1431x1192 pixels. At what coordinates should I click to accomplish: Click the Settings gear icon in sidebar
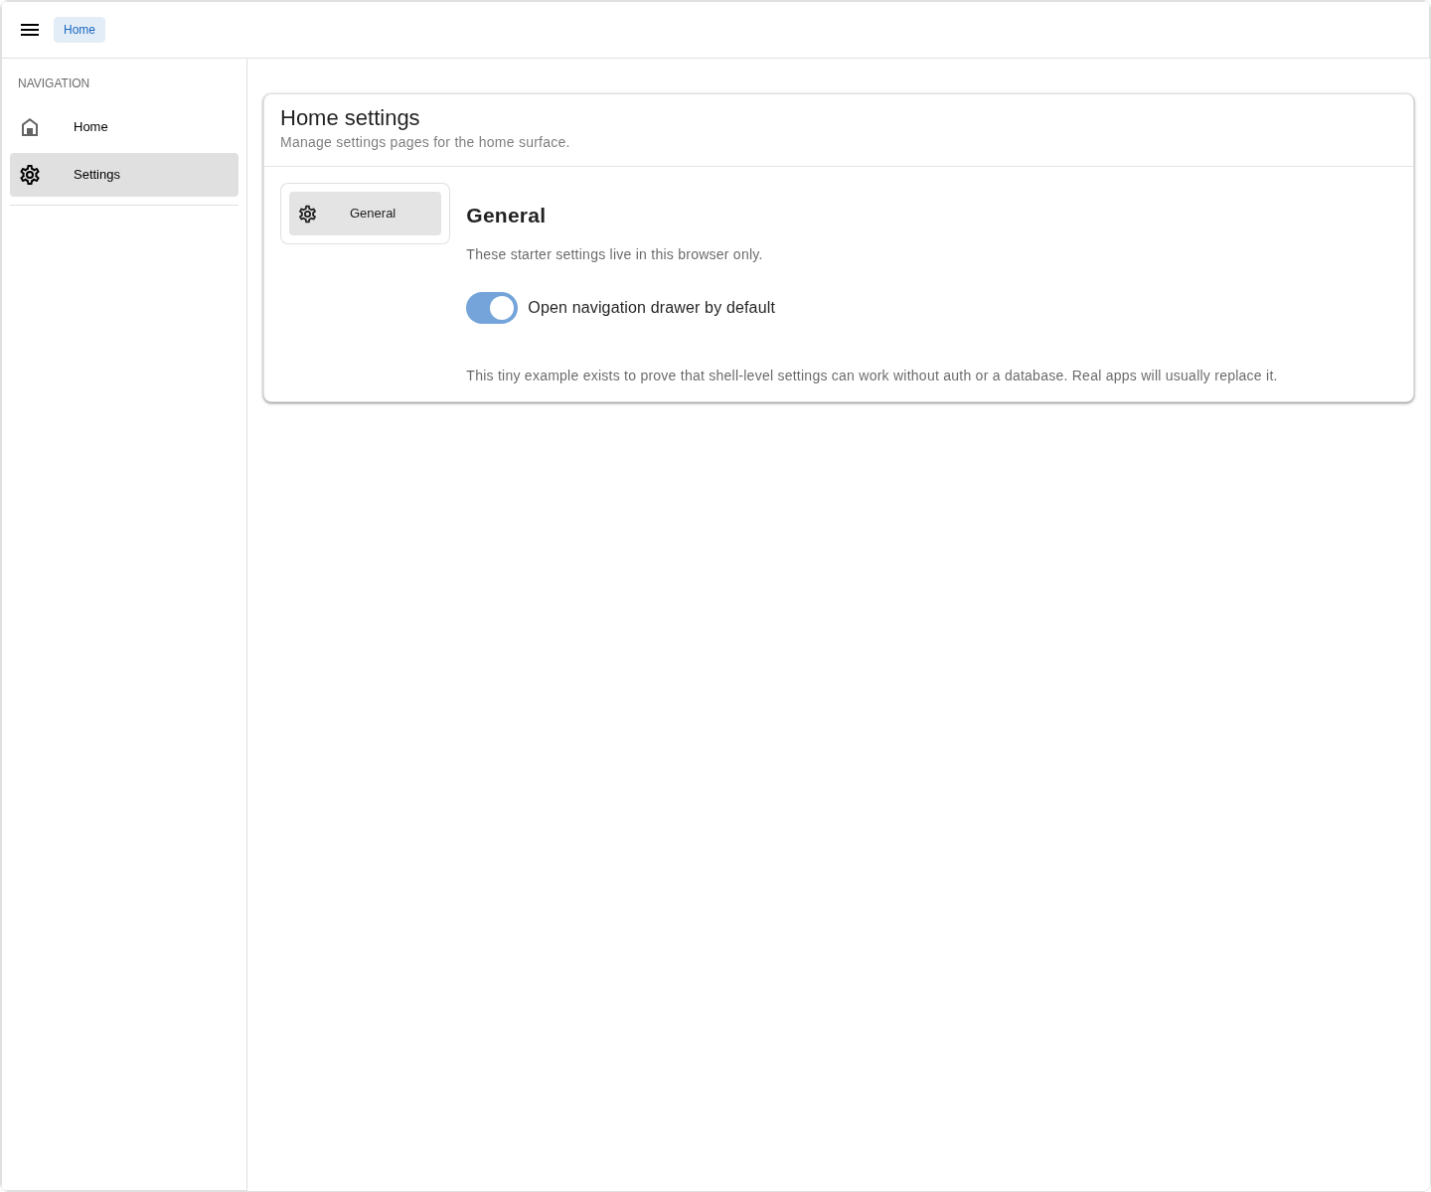30,175
